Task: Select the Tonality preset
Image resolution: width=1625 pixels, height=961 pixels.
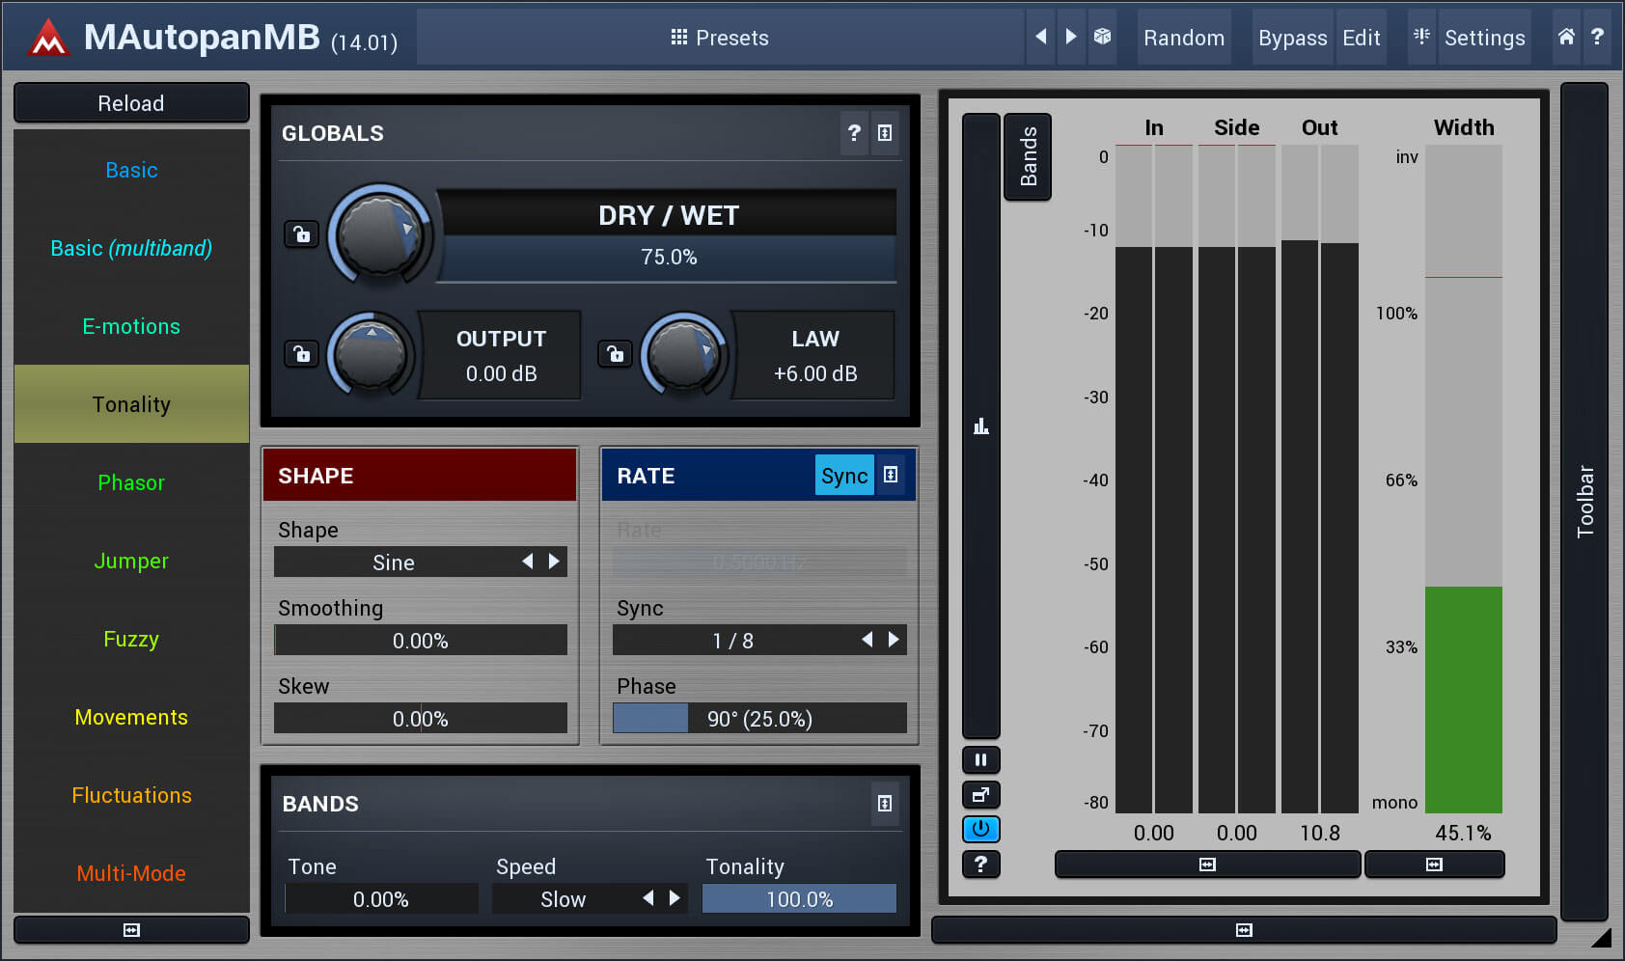Action: (131, 404)
